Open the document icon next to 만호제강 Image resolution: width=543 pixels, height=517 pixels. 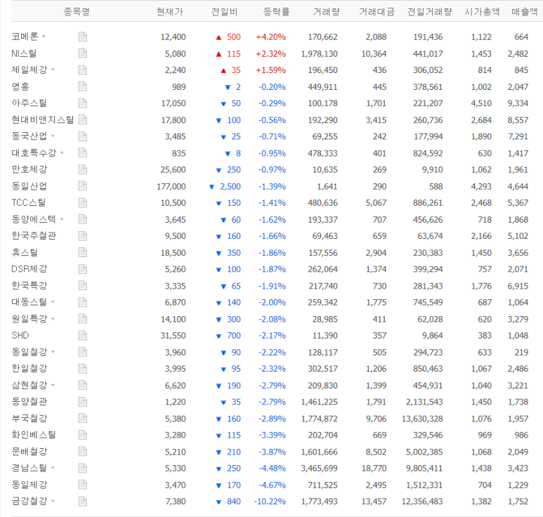click(x=82, y=170)
